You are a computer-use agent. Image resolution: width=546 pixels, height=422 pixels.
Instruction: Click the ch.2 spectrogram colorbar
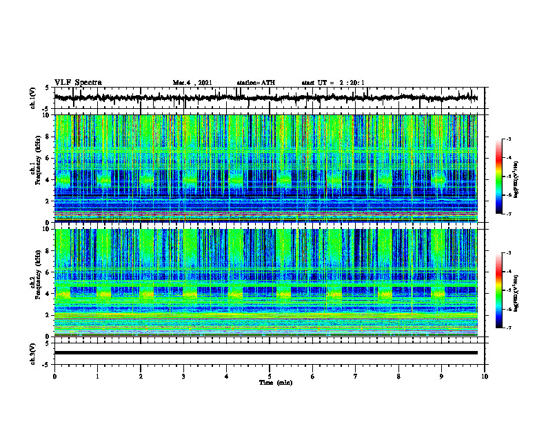click(498, 290)
